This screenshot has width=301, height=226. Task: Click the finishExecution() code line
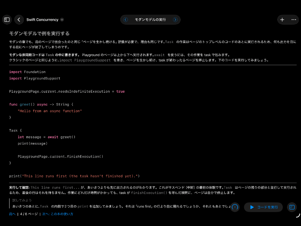[x=61, y=157]
